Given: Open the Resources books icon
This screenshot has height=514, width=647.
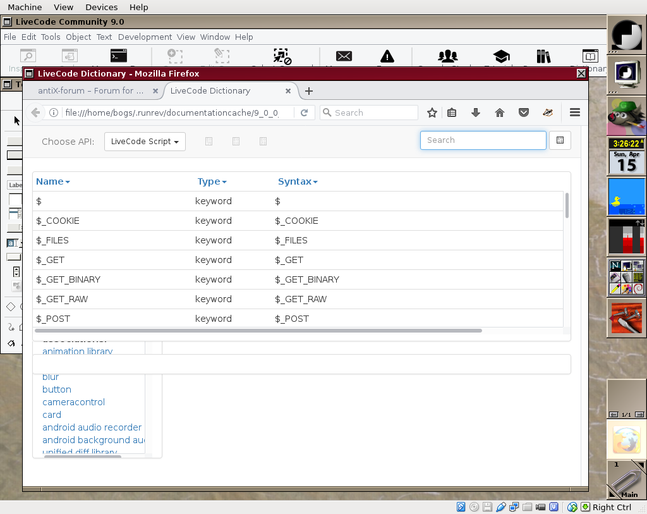Looking at the screenshot, I should pos(543,56).
